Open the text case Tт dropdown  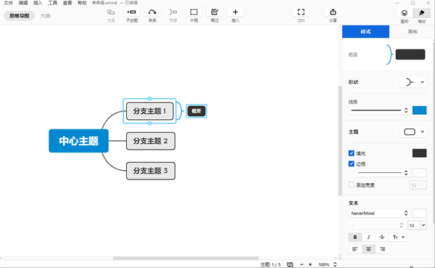tap(399, 237)
